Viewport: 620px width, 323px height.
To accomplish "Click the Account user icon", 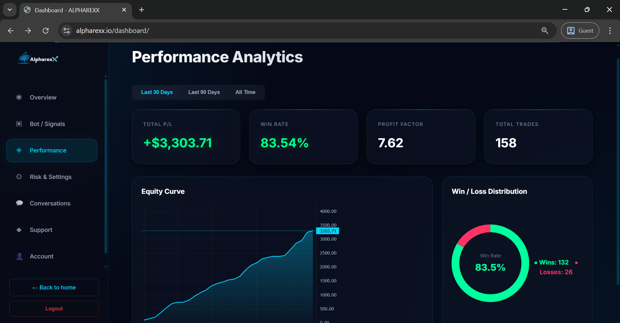I will click(19, 256).
